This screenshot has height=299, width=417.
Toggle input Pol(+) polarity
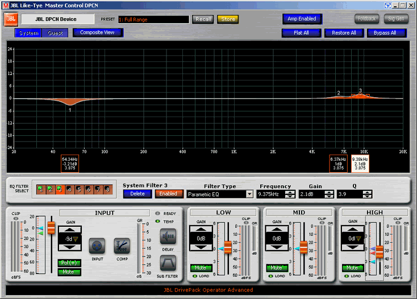(x=69, y=263)
